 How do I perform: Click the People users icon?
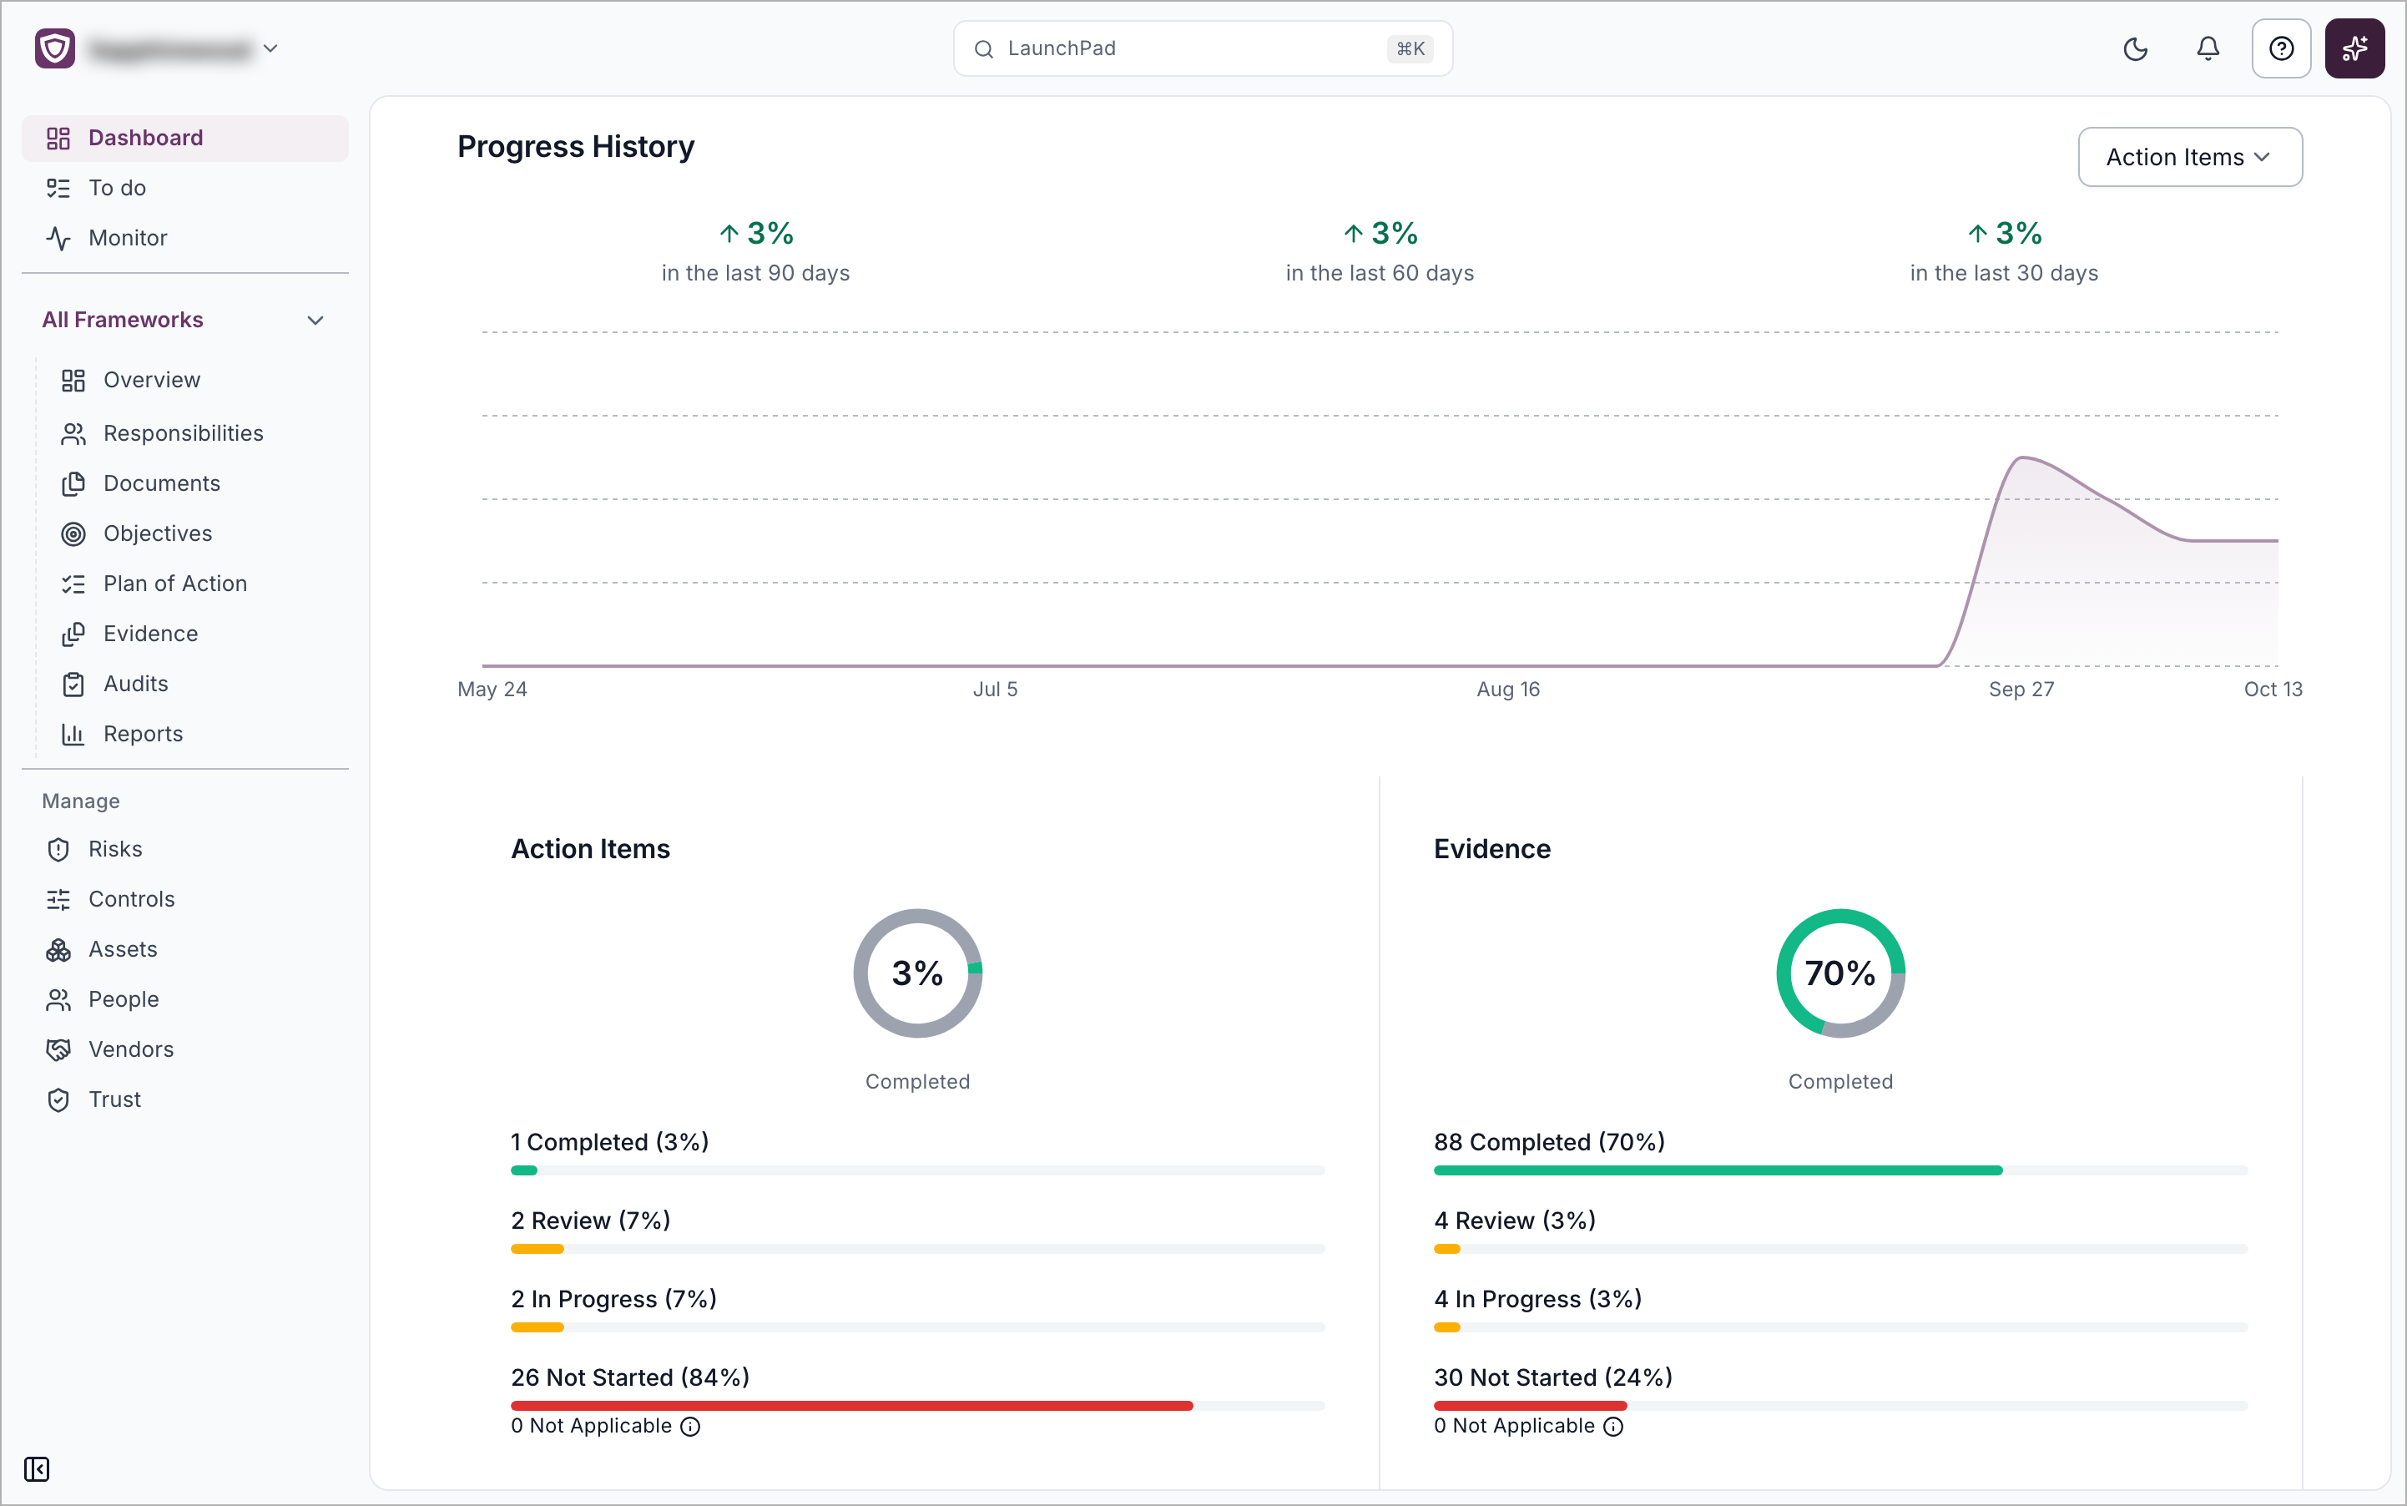[58, 1000]
